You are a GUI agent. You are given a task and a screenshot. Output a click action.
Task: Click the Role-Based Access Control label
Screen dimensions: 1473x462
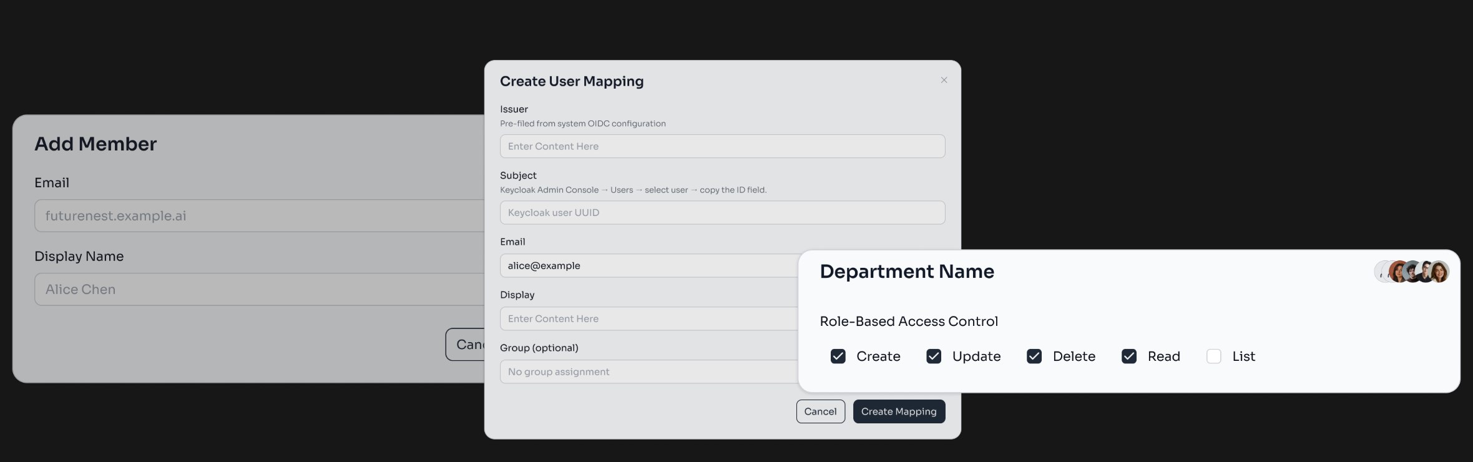pos(909,322)
